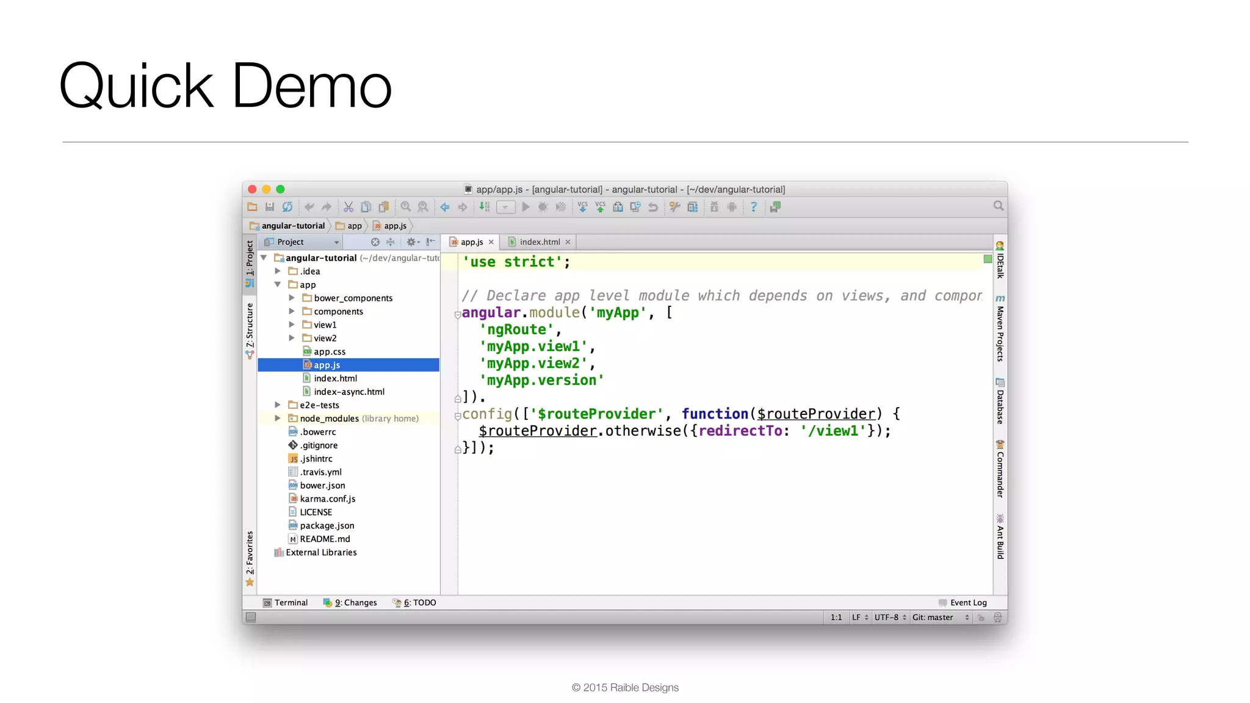Screen dimensions: 1250x703
Task: Click the Synchronize refresh toolbar icon
Action: [x=287, y=207]
